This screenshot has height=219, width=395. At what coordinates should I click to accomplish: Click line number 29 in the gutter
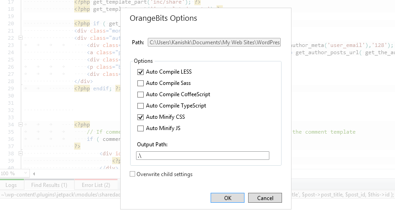point(11,89)
